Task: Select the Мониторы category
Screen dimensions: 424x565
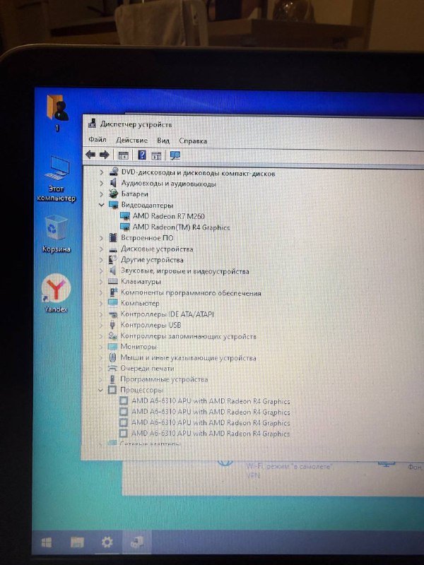Action: tap(139, 347)
